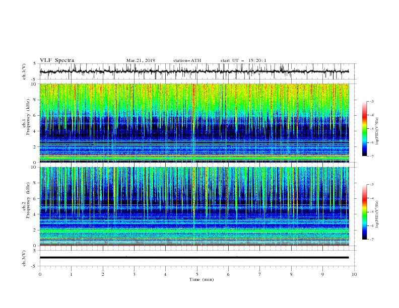399x308 pixels.
Task: Click the ch.1 PSD color scale bar
Action: 365,128
